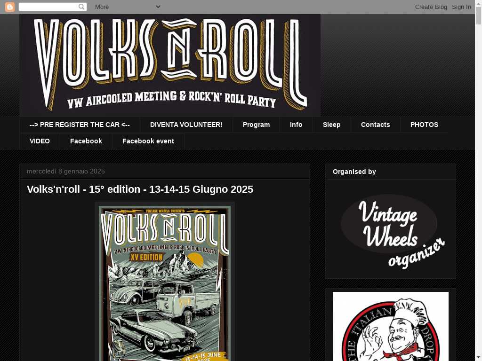Open the VIDEO page tab
Image resolution: width=482 pixels, height=361 pixels.
pos(40,141)
